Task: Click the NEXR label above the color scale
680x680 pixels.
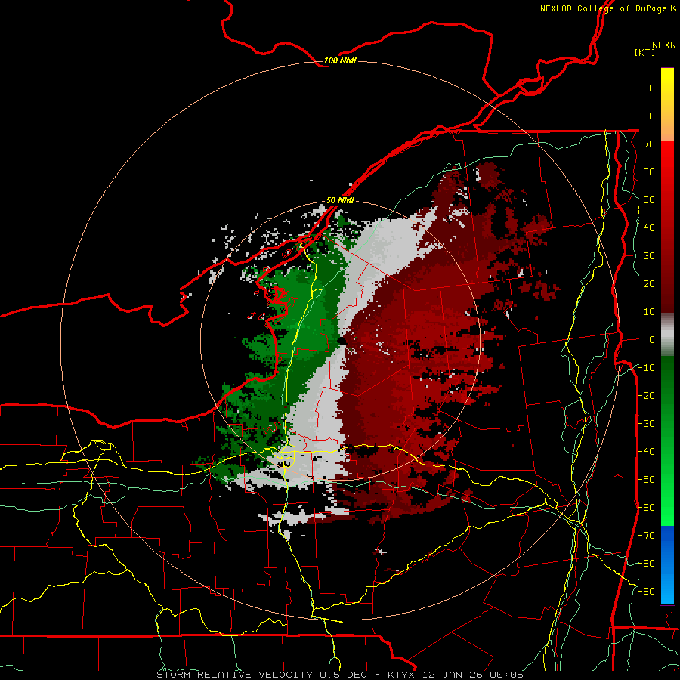Action: coord(663,45)
